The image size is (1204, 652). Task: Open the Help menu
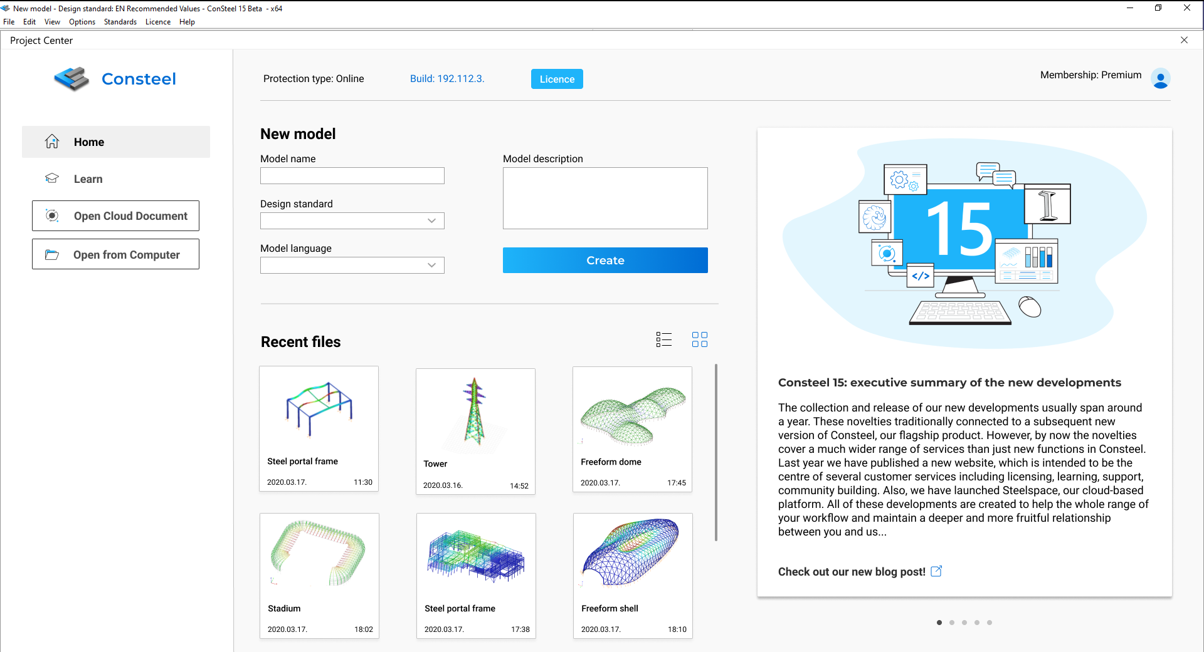click(187, 22)
